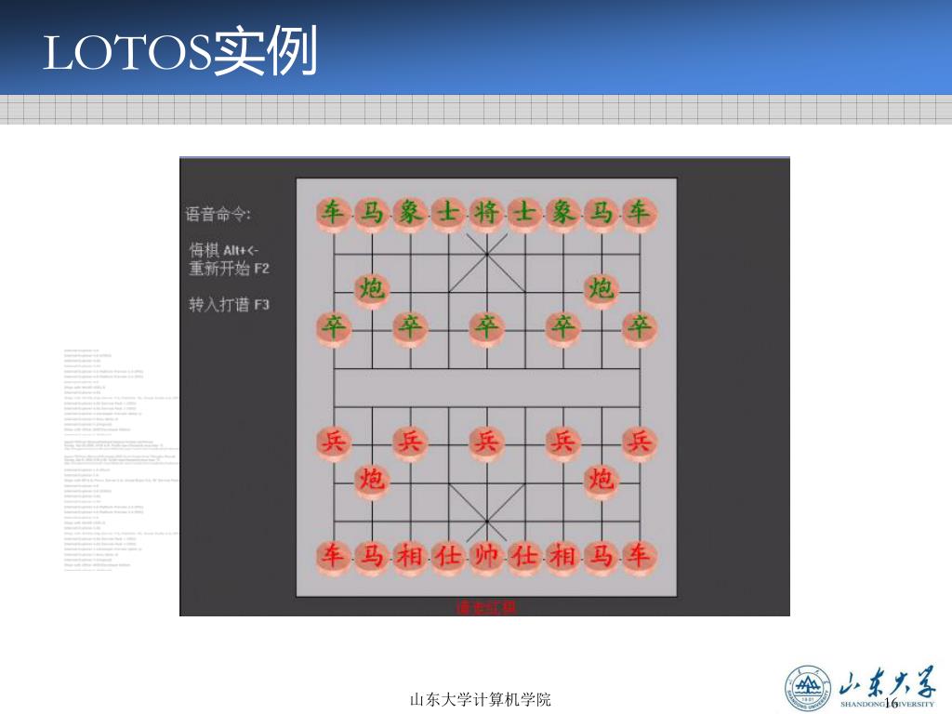Viewport: 952px width, 714px height.
Task: Select the left red 马 horse
Action: click(372, 558)
